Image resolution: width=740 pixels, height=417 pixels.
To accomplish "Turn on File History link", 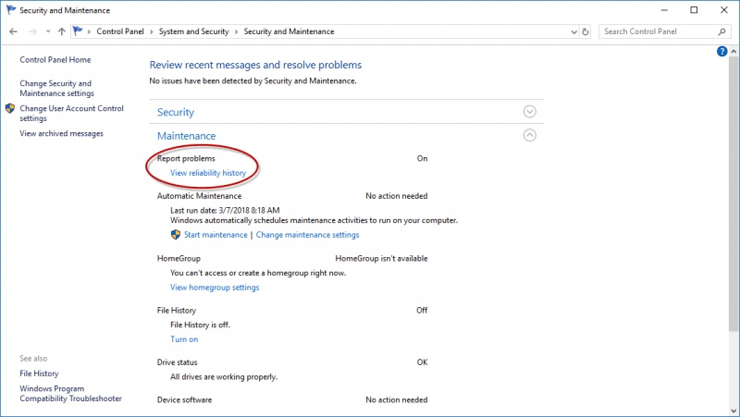I will pos(184,339).
